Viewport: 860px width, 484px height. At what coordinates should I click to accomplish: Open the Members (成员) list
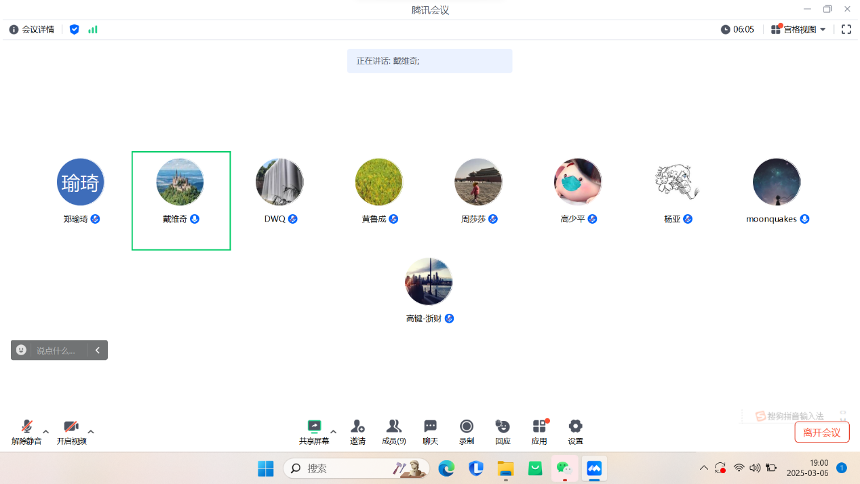393,427
